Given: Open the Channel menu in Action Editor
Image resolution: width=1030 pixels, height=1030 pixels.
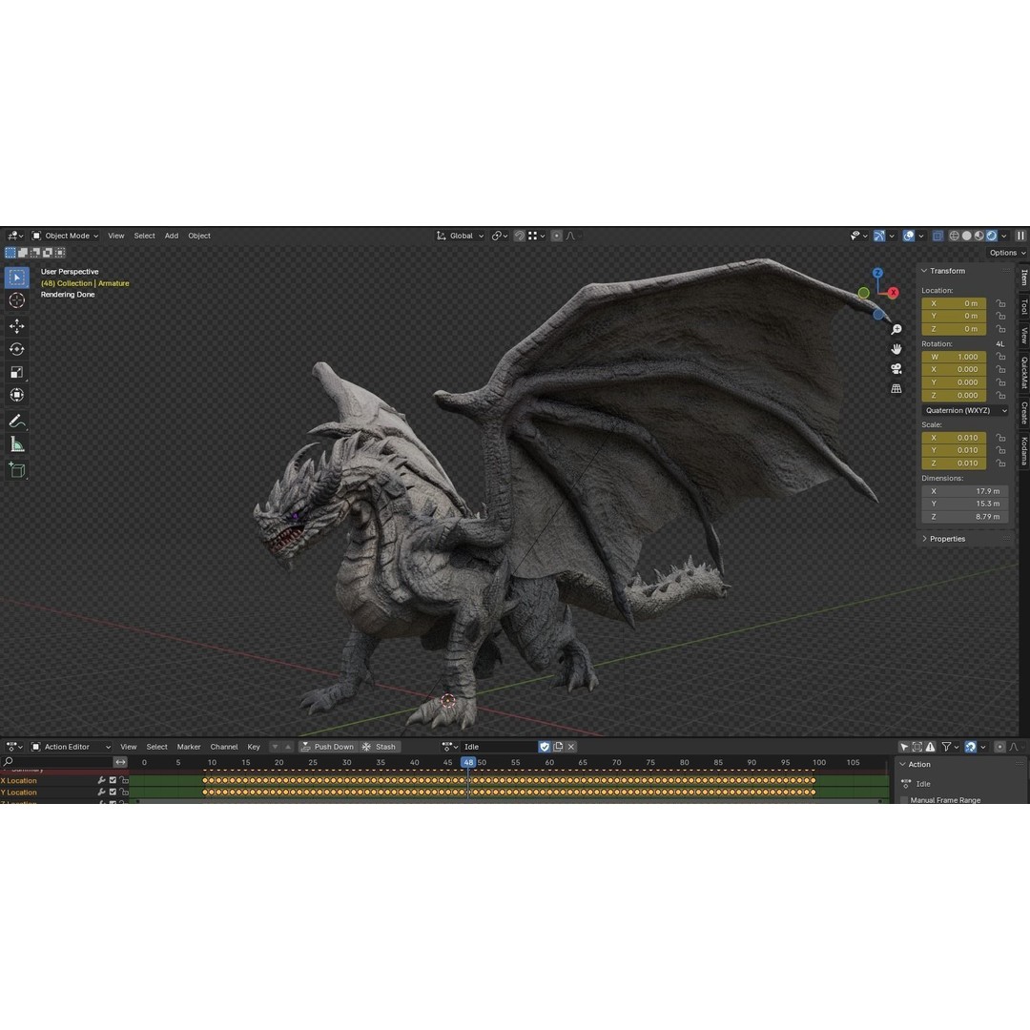Looking at the screenshot, I should pyautogui.click(x=224, y=747).
